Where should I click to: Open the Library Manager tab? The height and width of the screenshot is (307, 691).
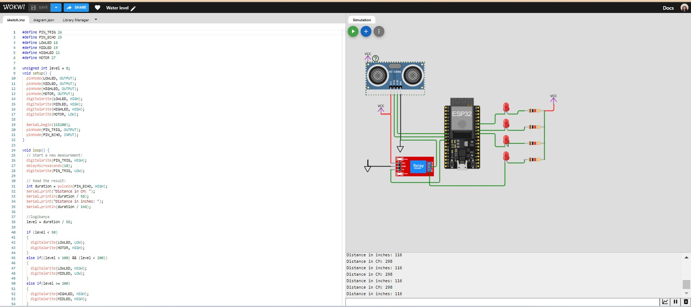tap(76, 20)
